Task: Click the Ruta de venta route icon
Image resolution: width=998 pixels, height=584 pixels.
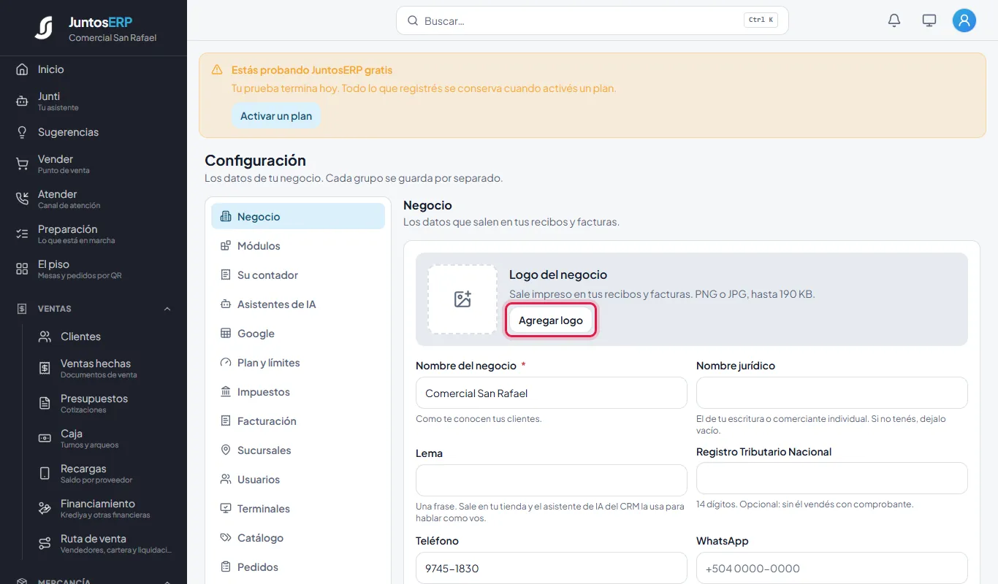Action: pos(45,544)
